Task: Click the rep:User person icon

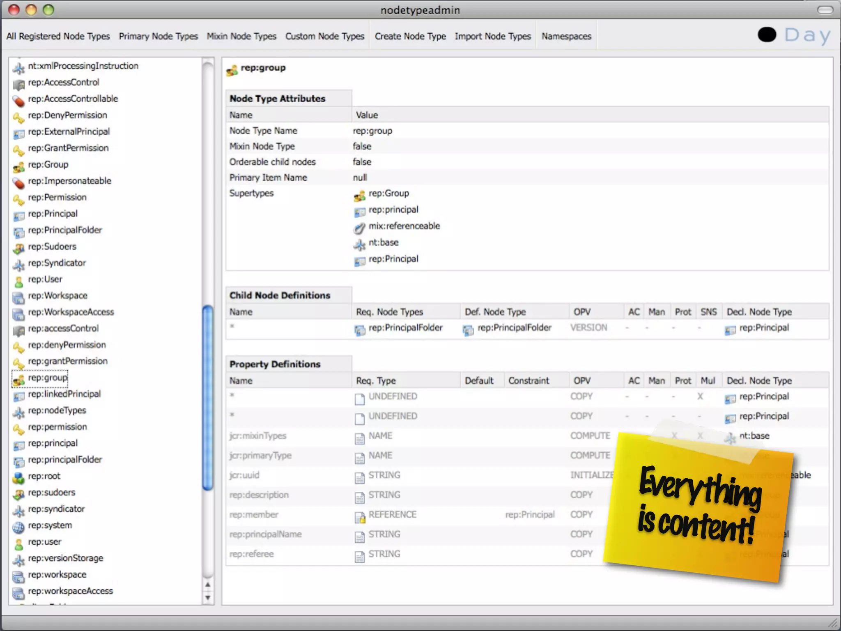Action: click(x=18, y=281)
